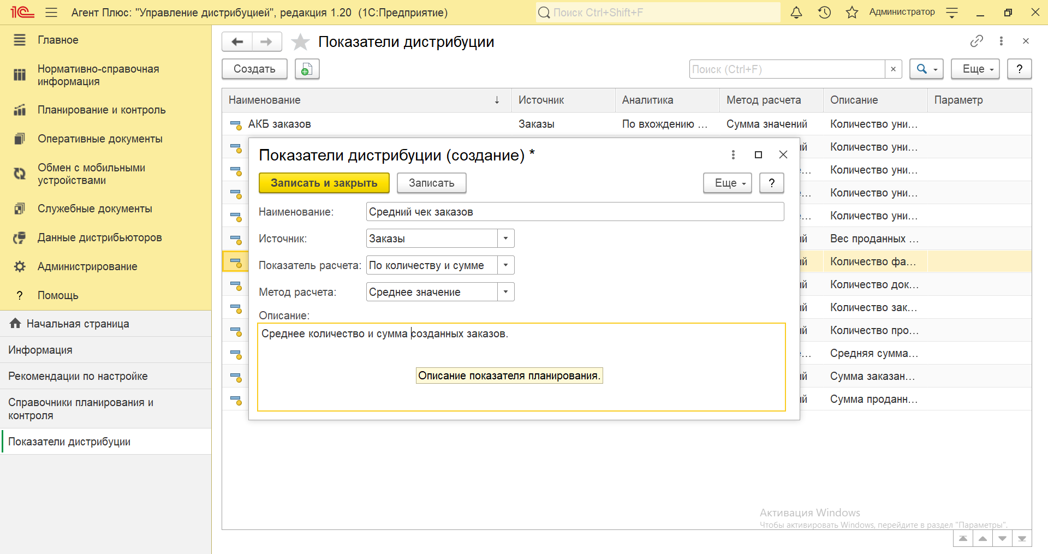Open the Главное section

(x=105, y=40)
